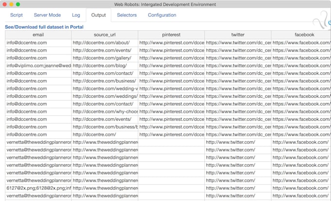
Task: Click the twitter column header
Action: point(238,35)
